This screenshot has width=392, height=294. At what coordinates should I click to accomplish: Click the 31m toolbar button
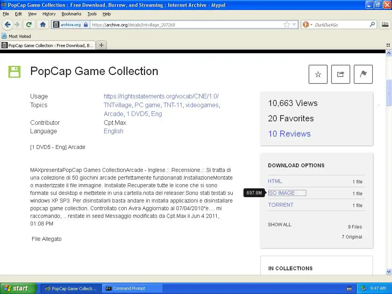click(385, 24)
